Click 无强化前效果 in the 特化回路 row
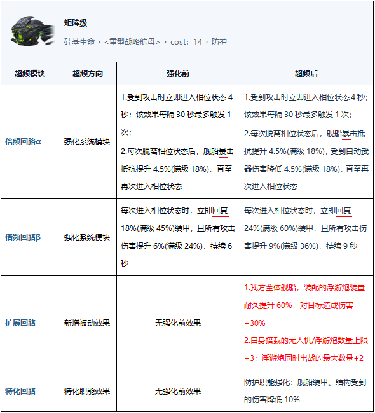 [x=178, y=391]
